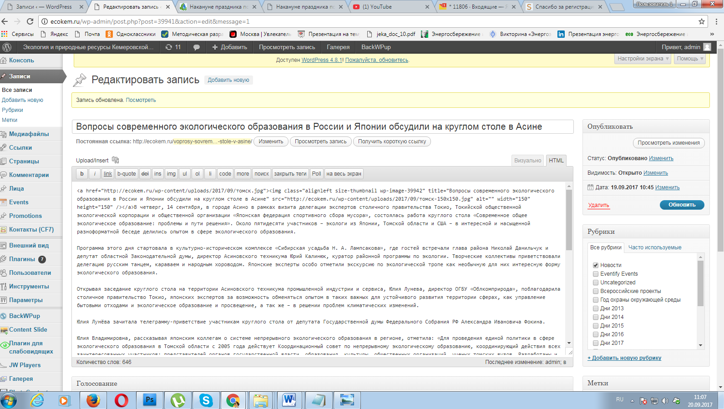Open the Windows Start menu
The height and width of the screenshot is (409, 724).
[9, 401]
